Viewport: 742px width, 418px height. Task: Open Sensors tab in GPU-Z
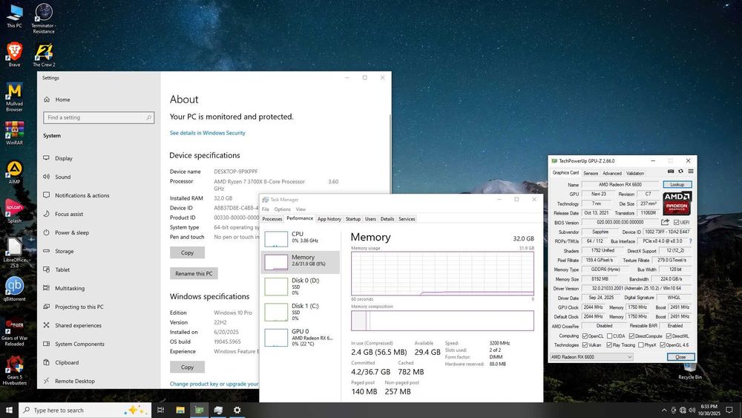coord(591,173)
